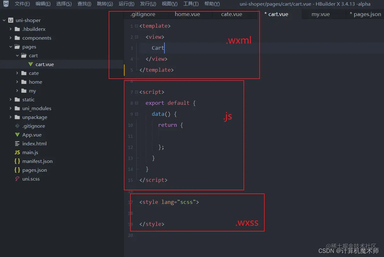
Task: Switch to the my.vue tab
Action: coord(321,14)
